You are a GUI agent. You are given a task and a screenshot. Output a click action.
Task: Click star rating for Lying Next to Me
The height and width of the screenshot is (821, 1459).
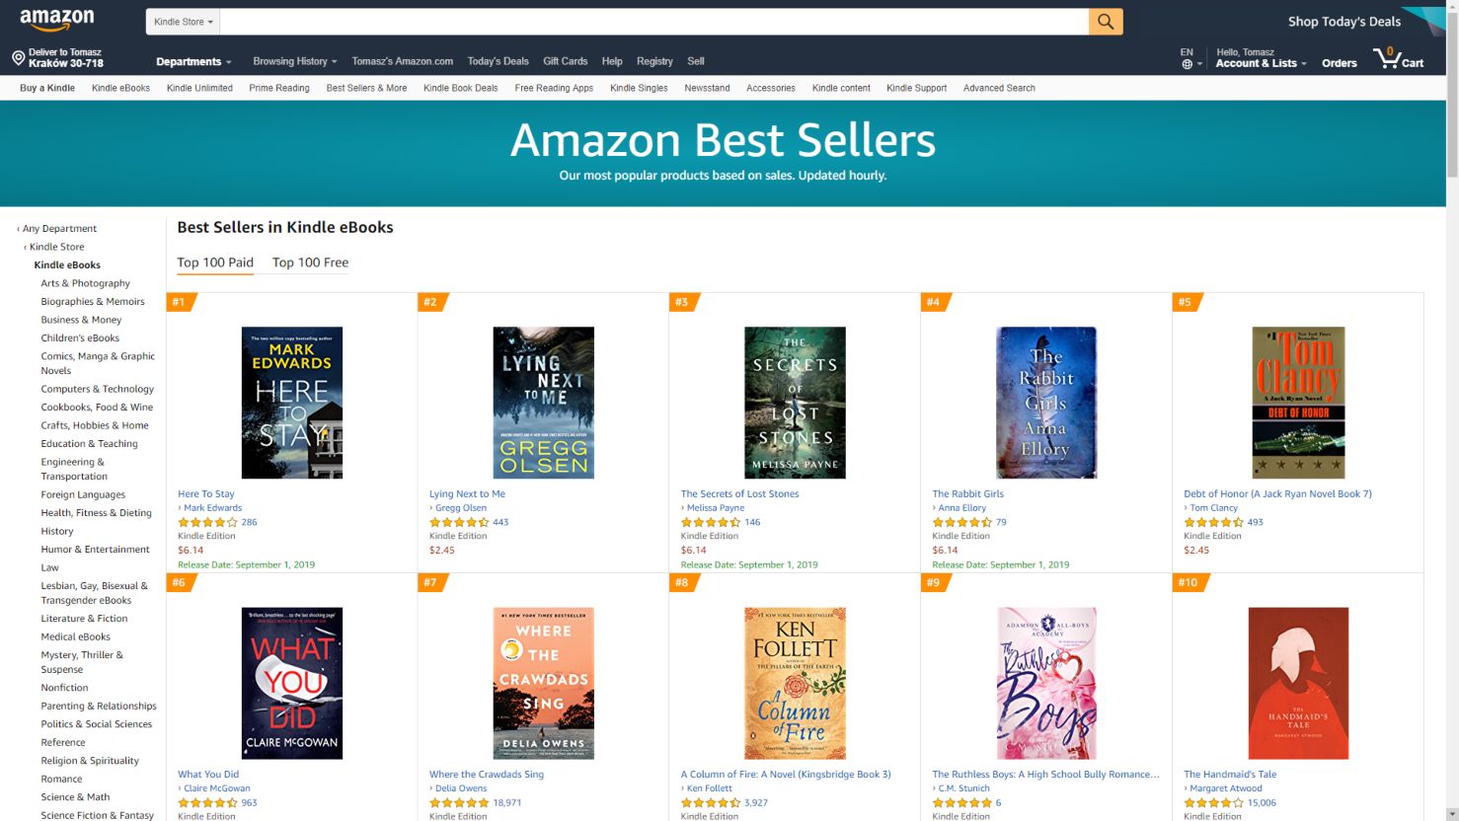[x=459, y=522]
